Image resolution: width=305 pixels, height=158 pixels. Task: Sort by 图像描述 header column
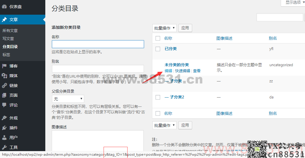pos(224,38)
